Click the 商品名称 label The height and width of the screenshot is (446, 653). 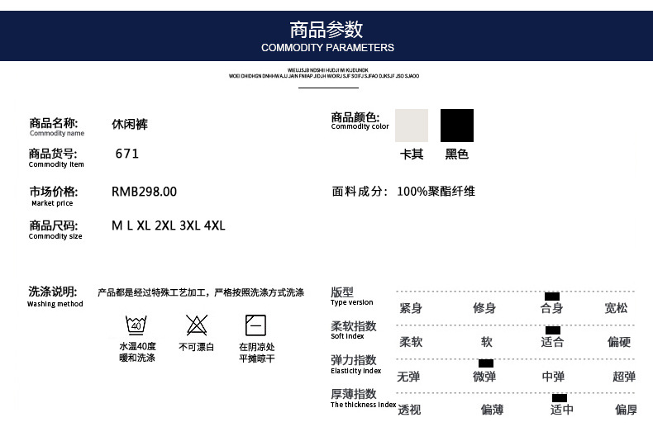[53, 123]
